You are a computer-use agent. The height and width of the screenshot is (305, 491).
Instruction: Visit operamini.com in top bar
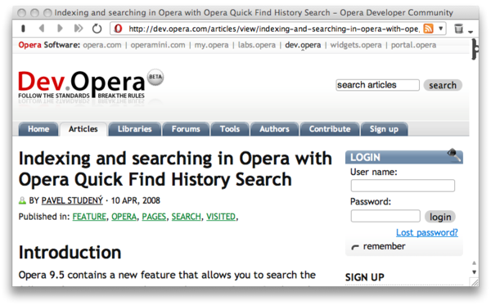(x=158, y=45)
